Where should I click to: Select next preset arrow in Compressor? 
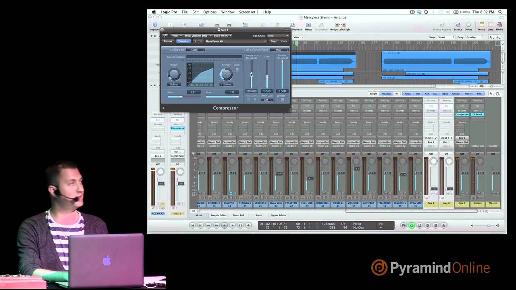click(x=201, y=41)
